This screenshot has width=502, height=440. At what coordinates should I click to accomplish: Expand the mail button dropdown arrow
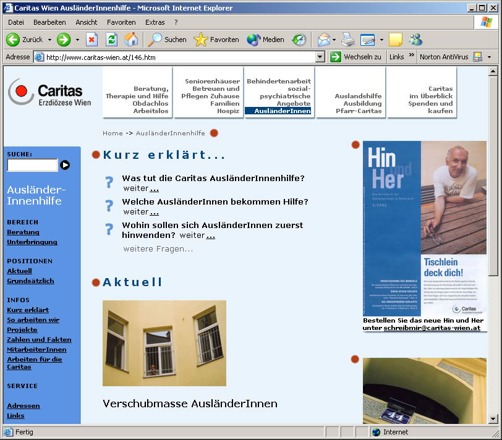[x=334, y=40]
